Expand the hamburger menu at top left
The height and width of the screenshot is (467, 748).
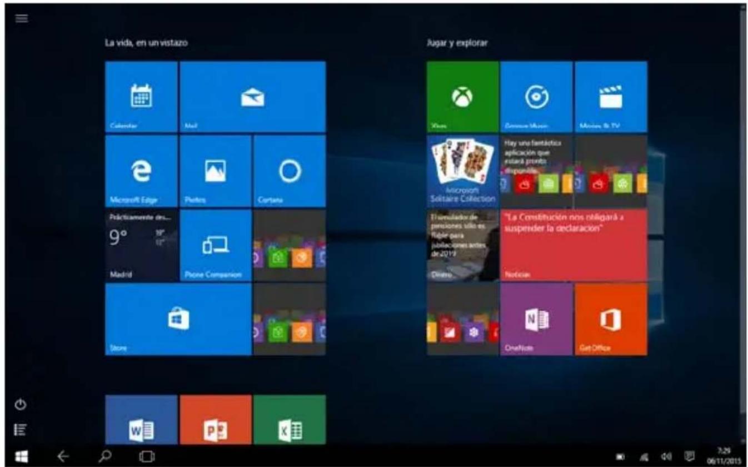22,18
